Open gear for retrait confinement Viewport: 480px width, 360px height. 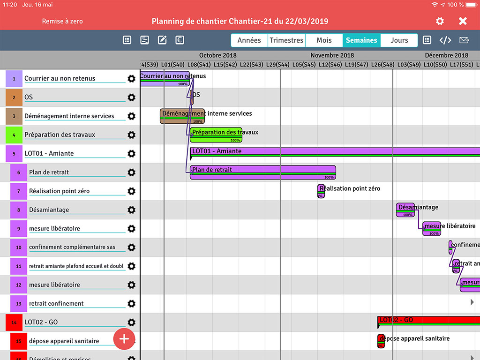(x=132, y=304)
